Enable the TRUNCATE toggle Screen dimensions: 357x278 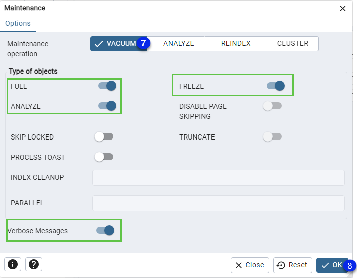pyautogui.click(x=272, y=137)
